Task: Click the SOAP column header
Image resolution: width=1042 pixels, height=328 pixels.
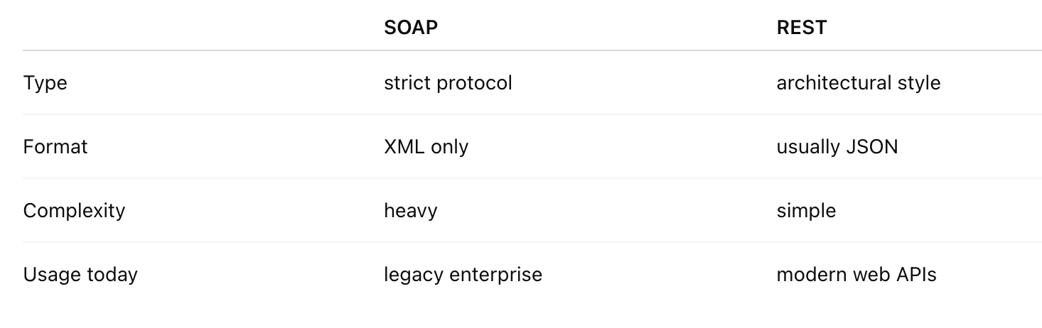Action: 410,28
